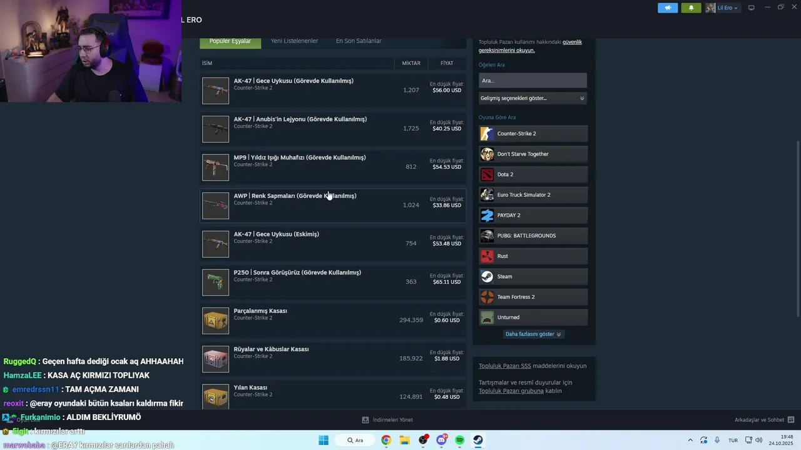Click Big Picture mode monitor icon
801x450 pixels.
coord(752,8)
